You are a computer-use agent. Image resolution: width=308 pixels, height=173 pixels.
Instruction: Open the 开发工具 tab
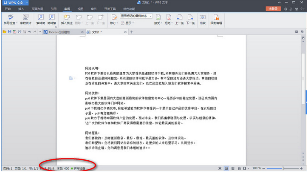110,9
